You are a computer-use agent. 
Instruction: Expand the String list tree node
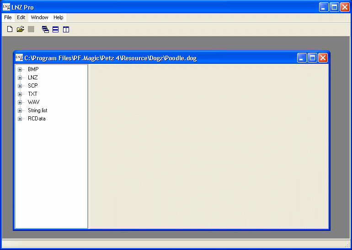pyautogui.click(x=20, y=111)
